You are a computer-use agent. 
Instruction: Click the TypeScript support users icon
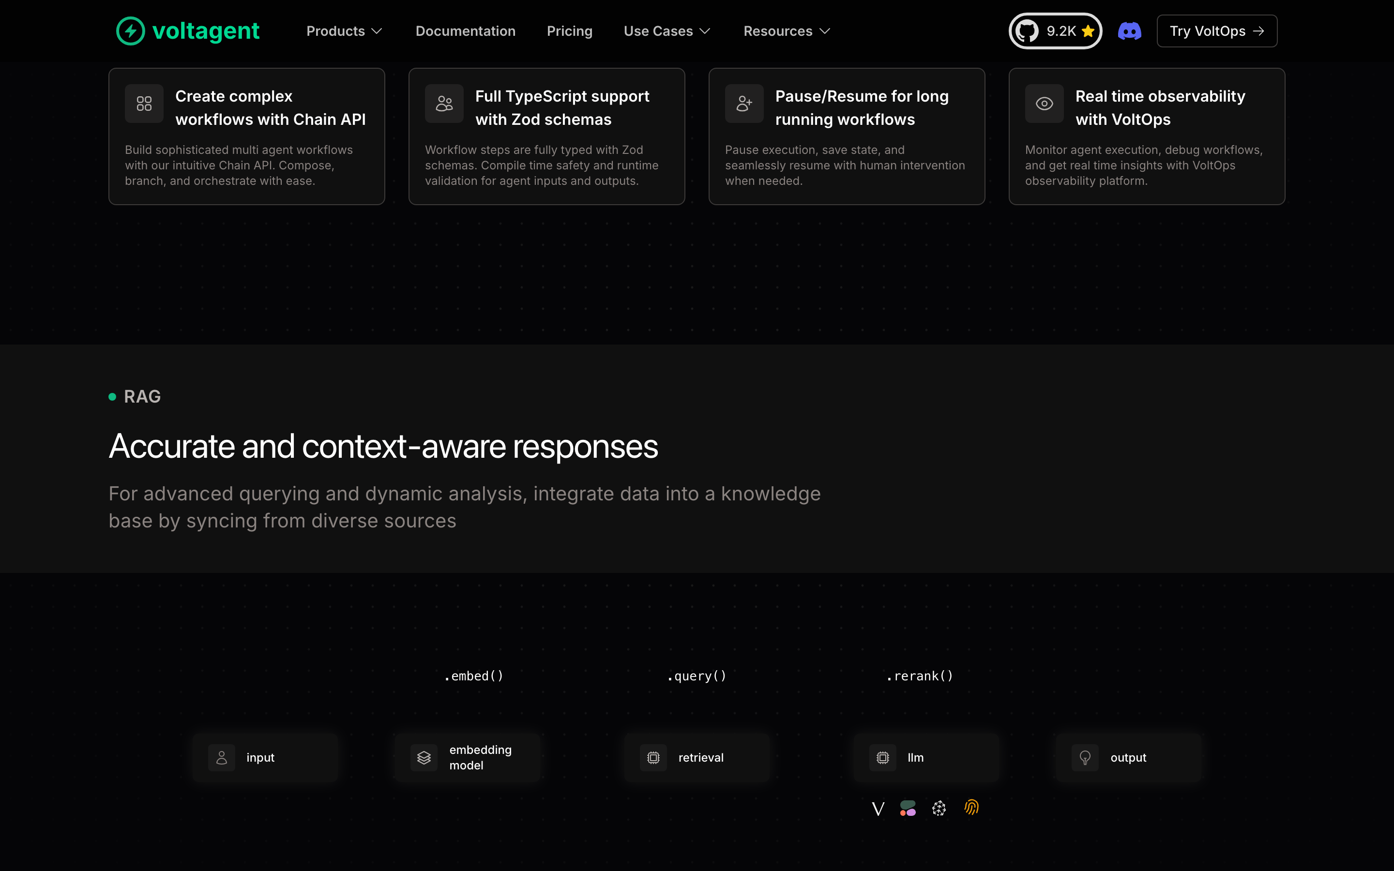[x=444, y=104]
